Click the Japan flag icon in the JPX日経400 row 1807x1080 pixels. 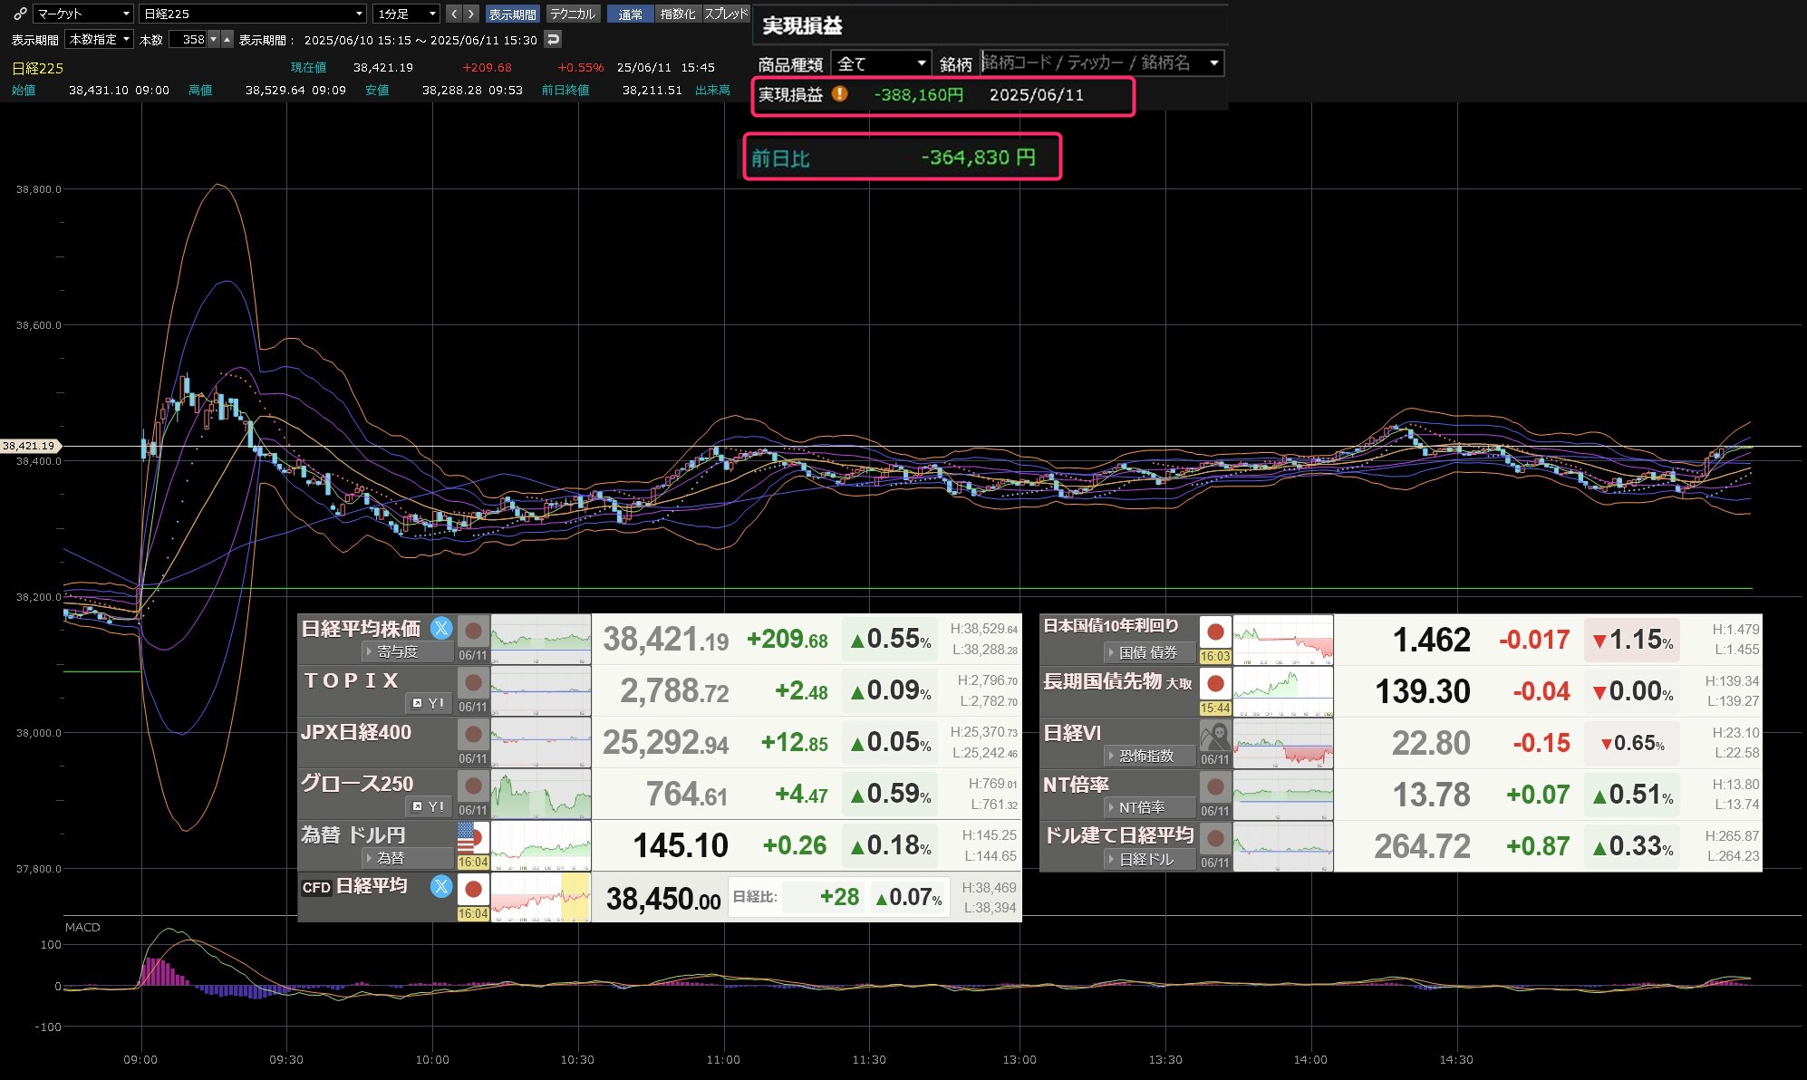(473, 734)
